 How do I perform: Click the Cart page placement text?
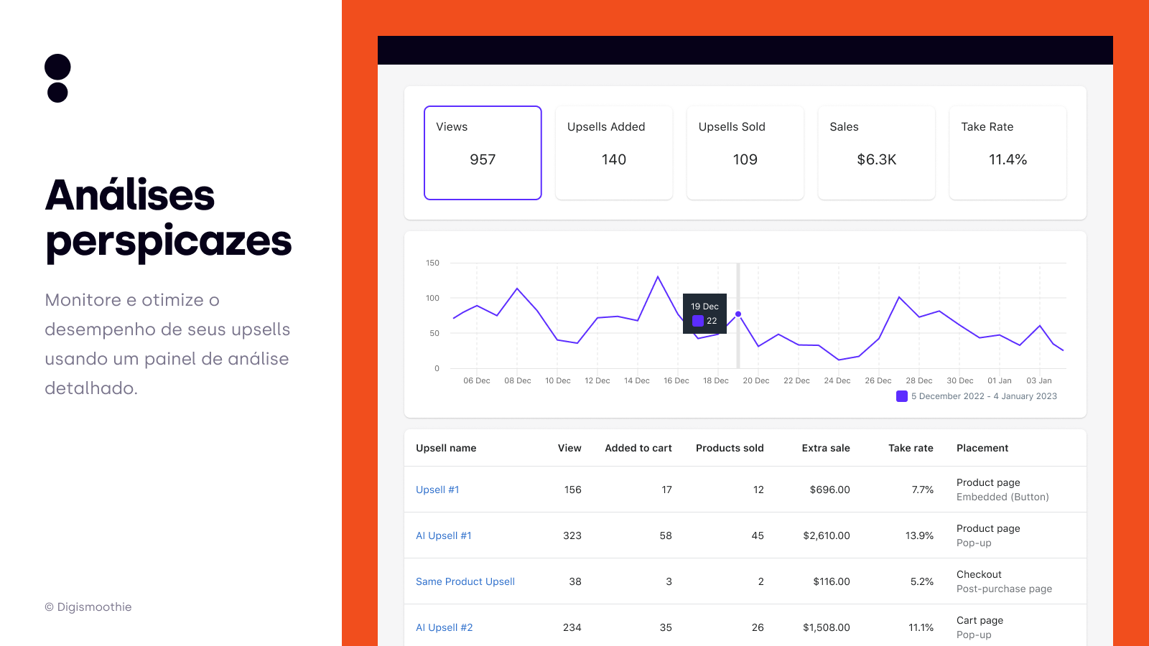[980, 620]
